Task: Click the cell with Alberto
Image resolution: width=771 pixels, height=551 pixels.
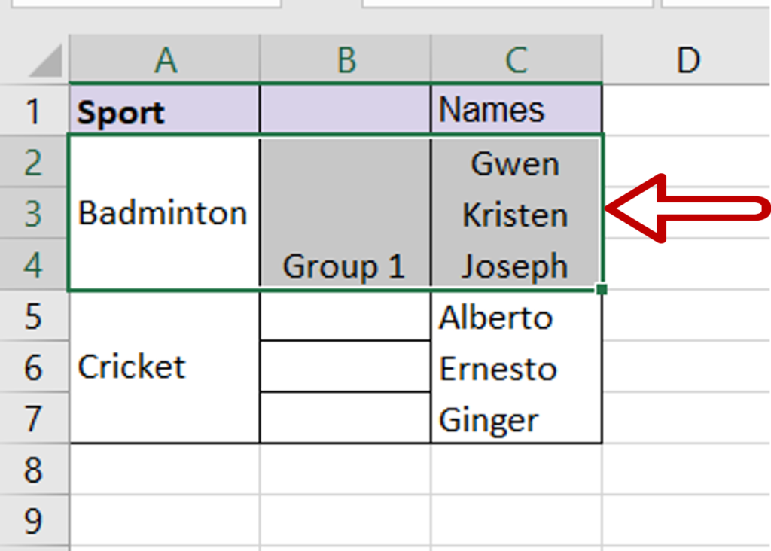Action: tap(516, 317)
